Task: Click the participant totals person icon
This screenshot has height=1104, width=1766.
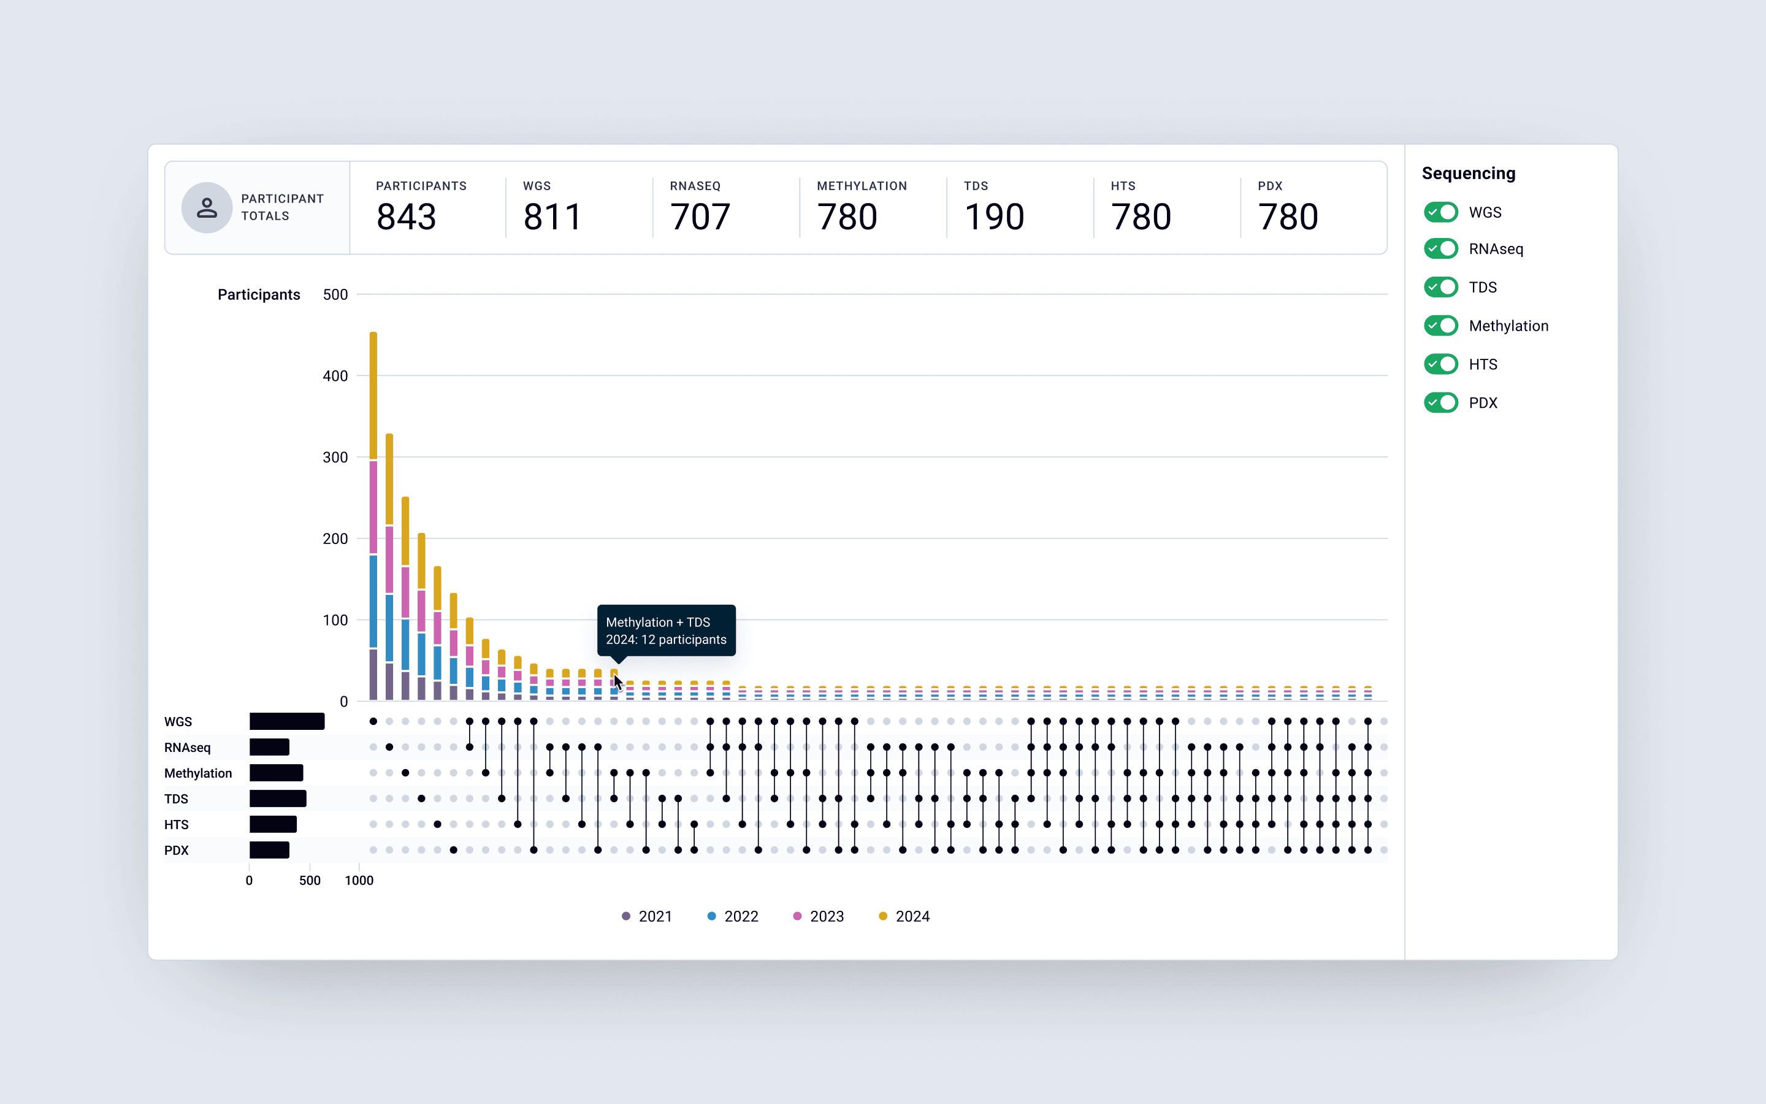Action: [x=207, y=208]
